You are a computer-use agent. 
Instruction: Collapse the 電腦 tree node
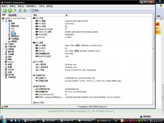(x=3, y=21)
